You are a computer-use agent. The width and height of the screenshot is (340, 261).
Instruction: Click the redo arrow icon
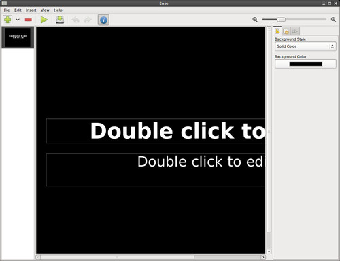(x=88, y=20)
